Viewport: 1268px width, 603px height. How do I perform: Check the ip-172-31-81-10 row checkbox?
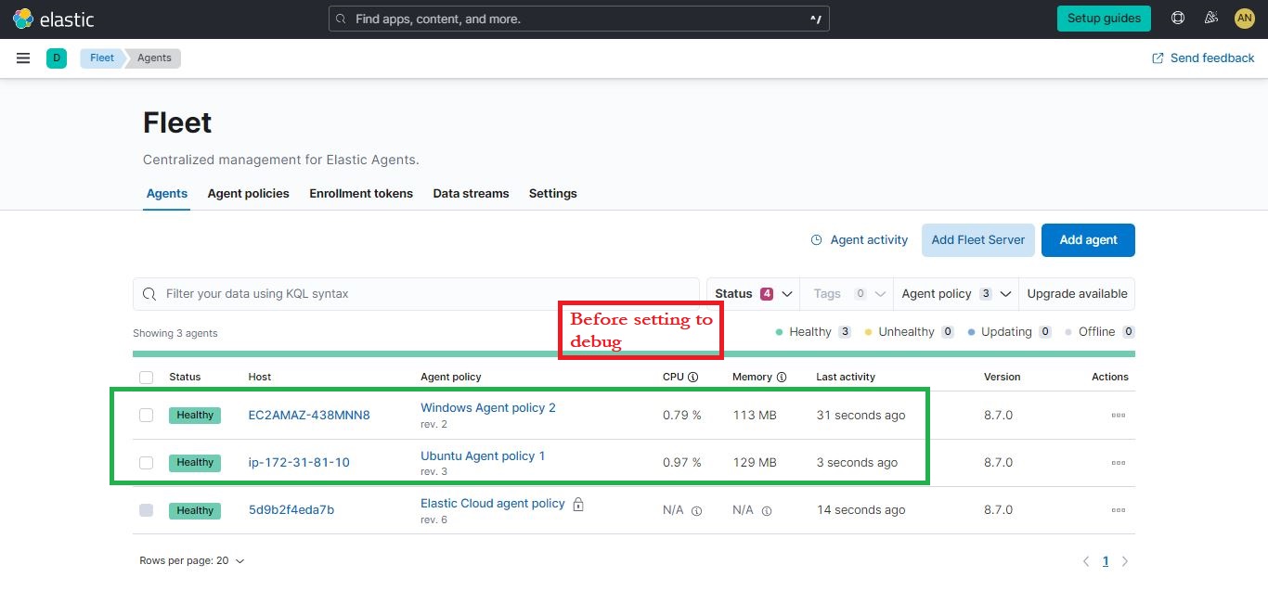(146, 462)
